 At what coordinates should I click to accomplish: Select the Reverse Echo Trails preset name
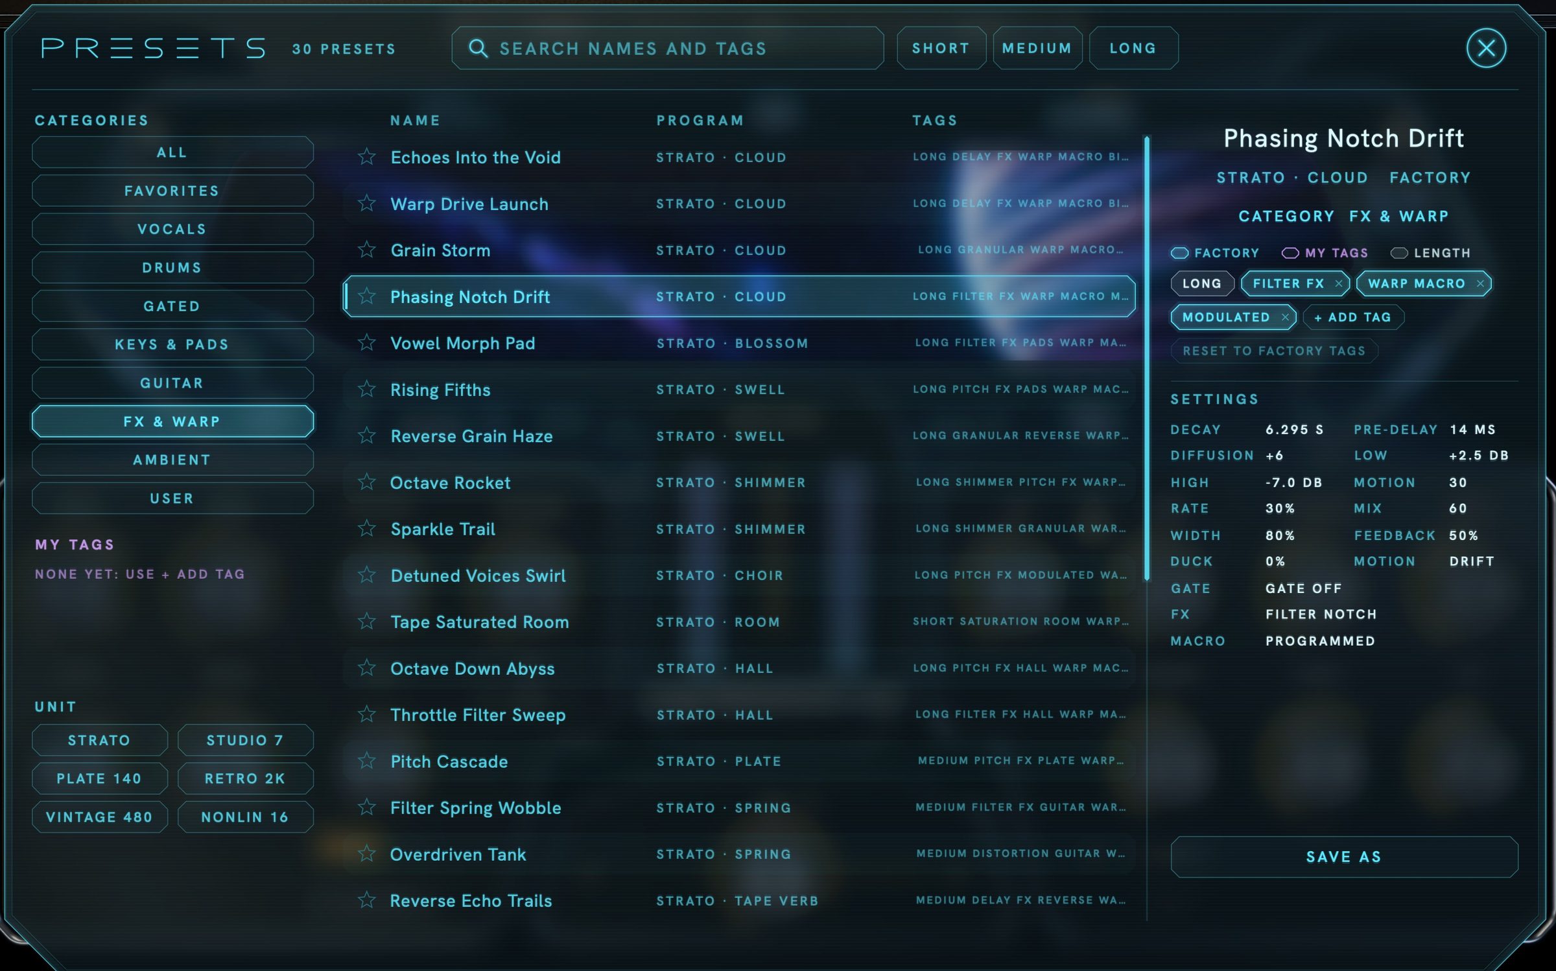coord(471,900)
